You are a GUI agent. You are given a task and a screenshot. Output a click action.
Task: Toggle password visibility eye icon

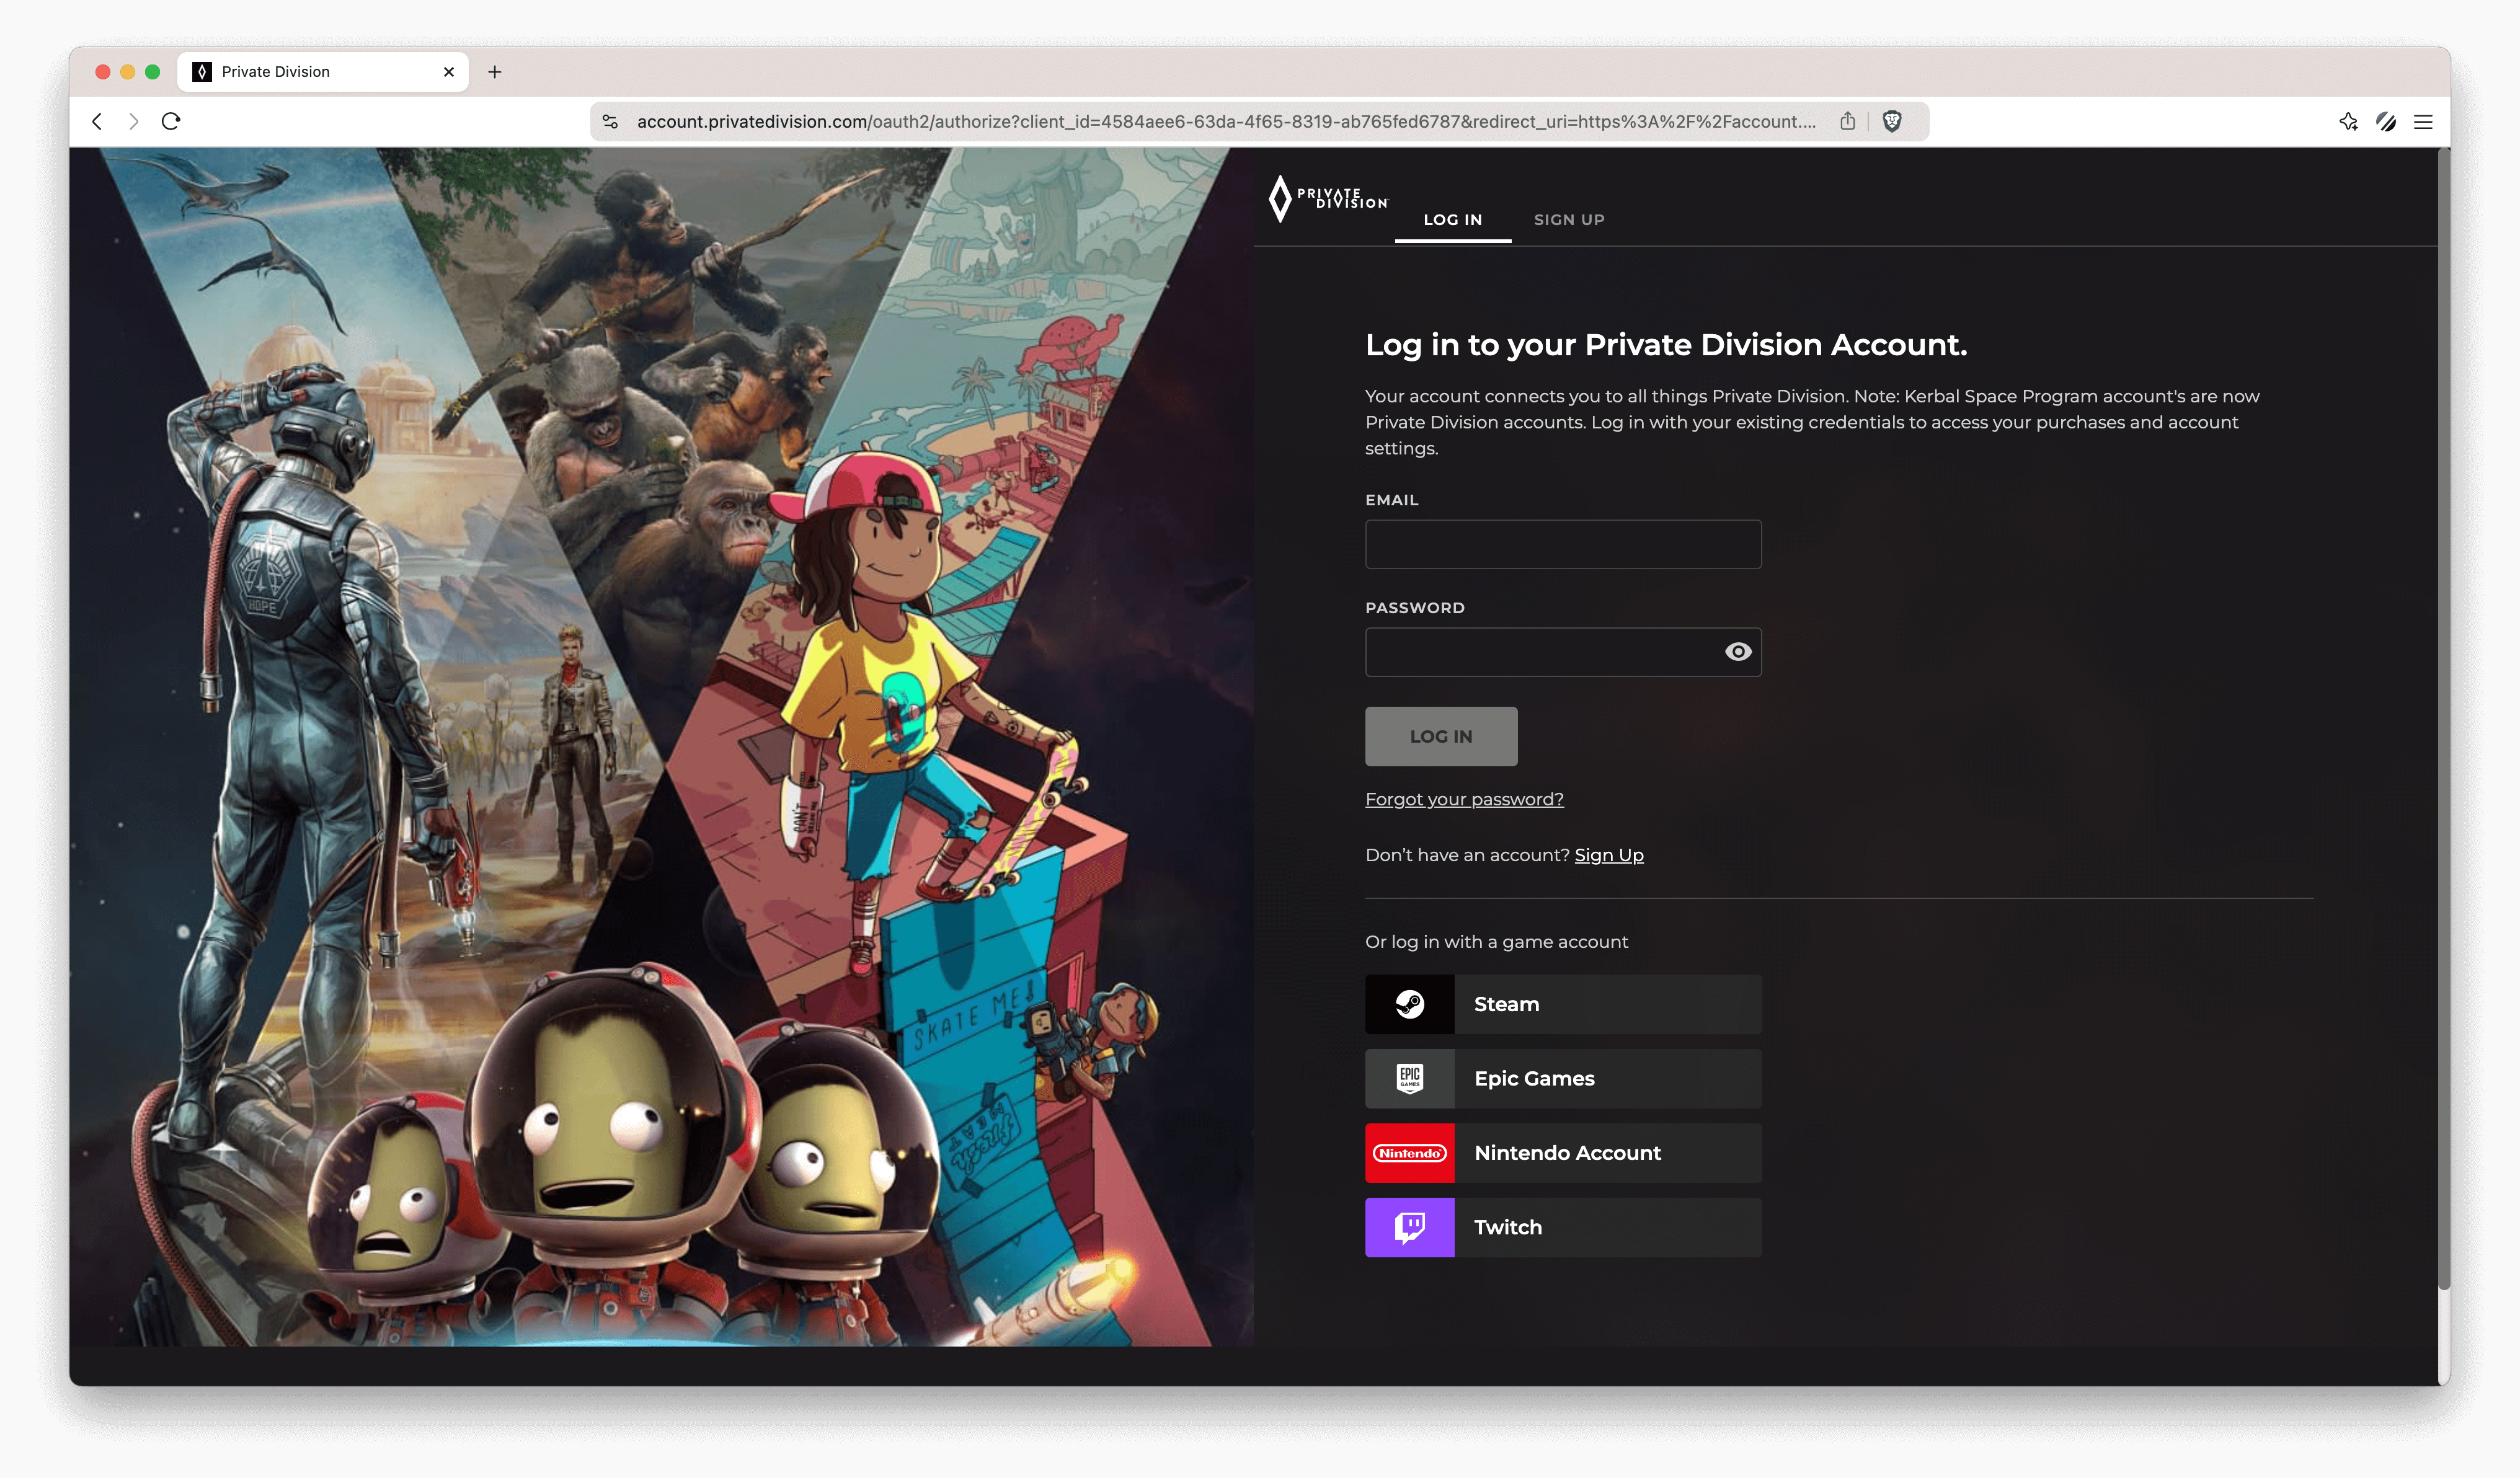tap(1738, 652)
